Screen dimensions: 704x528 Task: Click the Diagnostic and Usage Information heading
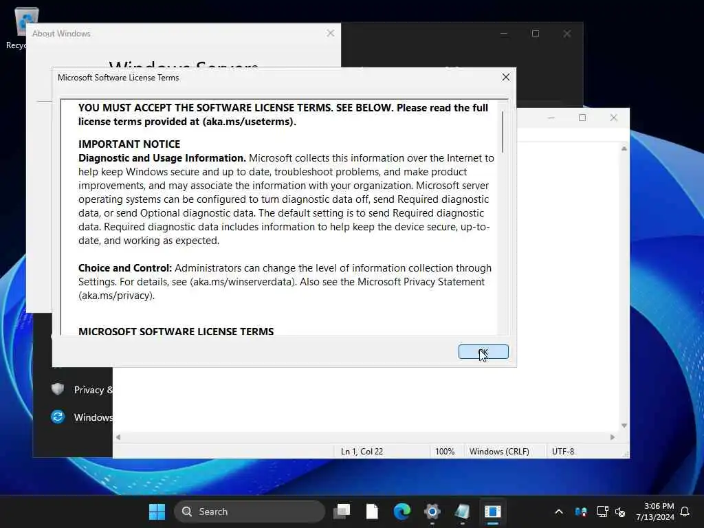point(162,158)
